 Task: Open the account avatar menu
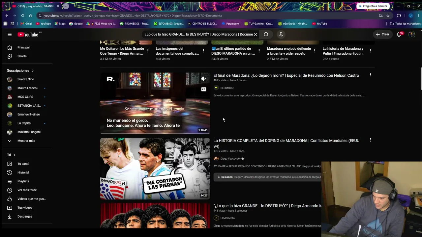[411, 34]
